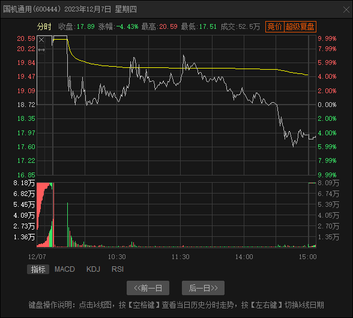Click the yellow average price line

point(180,68)
